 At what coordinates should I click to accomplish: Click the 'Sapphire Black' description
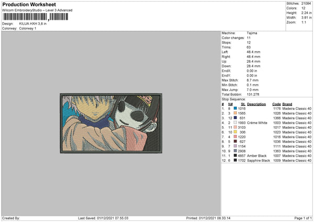(x=259, y=161)
